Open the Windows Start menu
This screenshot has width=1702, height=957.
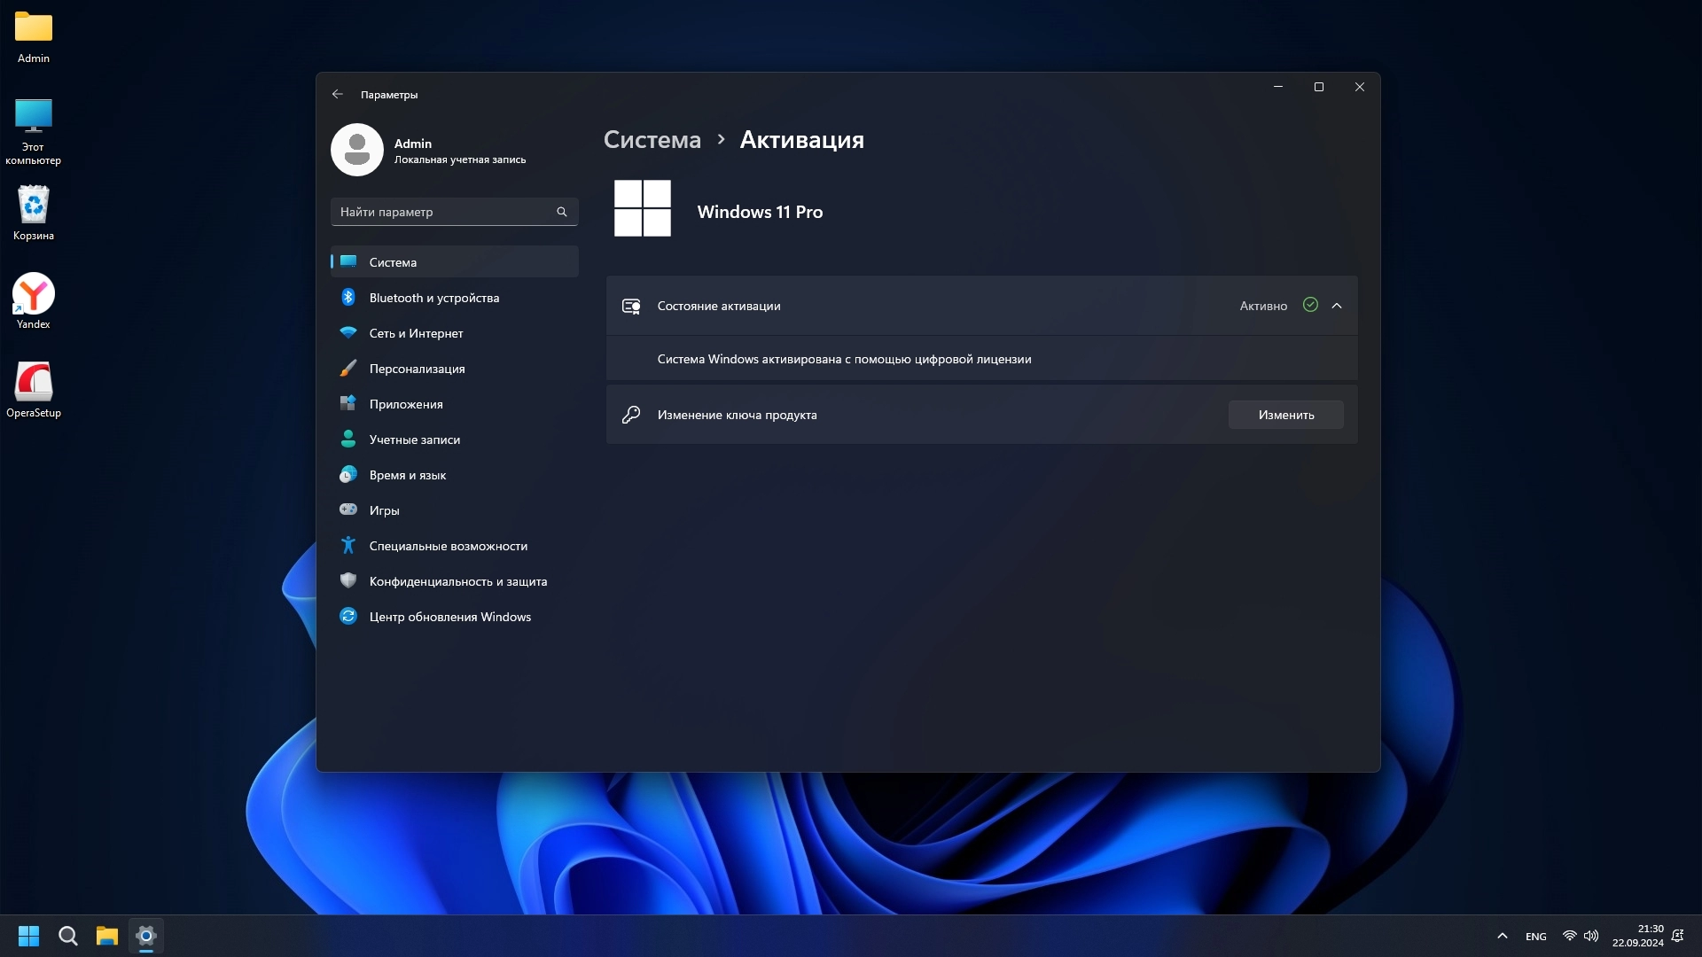click(x=28, y=936)
